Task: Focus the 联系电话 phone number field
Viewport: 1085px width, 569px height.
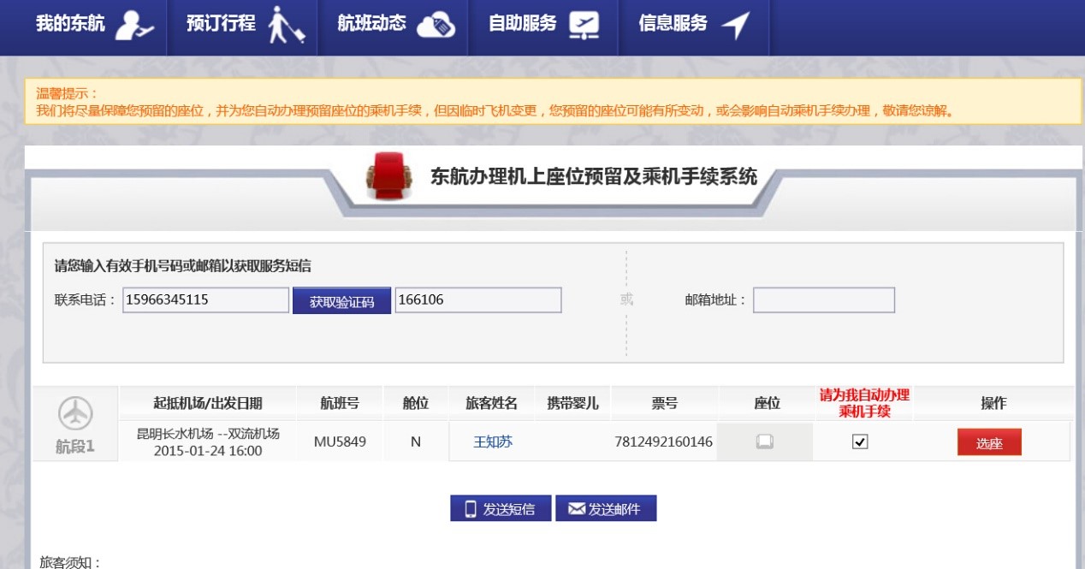Action: pyautogui.click(x=205, y=300)
